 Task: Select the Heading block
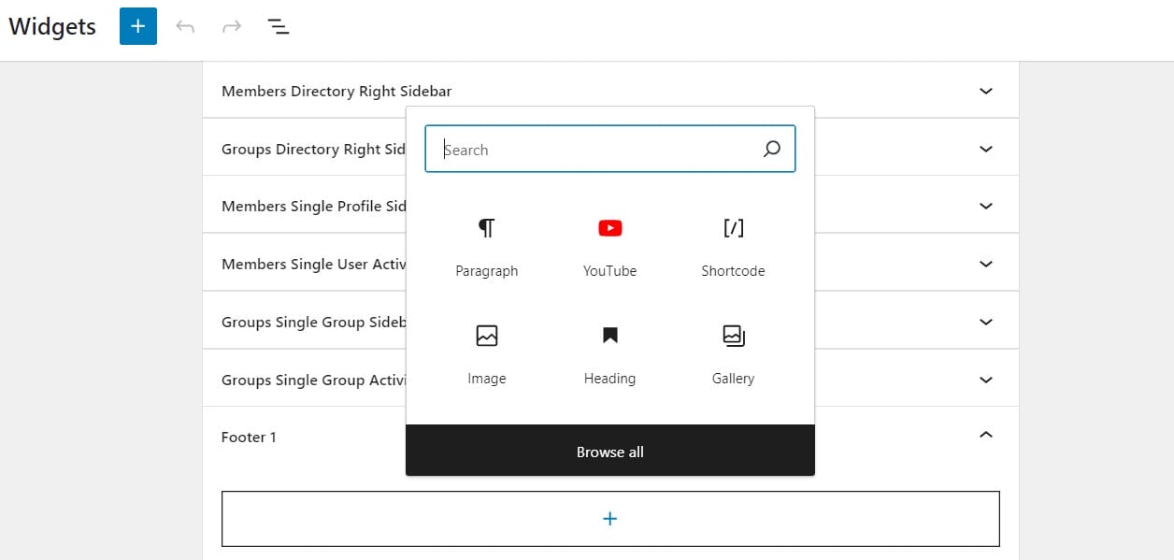(x=609, y=353)
